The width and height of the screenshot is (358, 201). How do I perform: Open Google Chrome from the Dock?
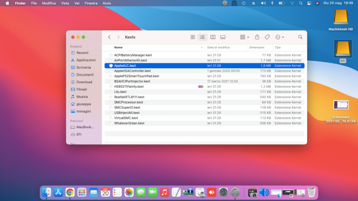70,192
